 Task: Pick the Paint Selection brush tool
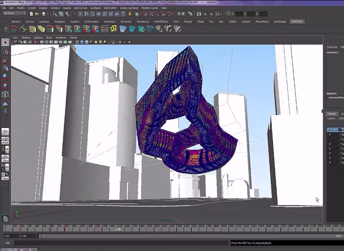tap(5, 60)
